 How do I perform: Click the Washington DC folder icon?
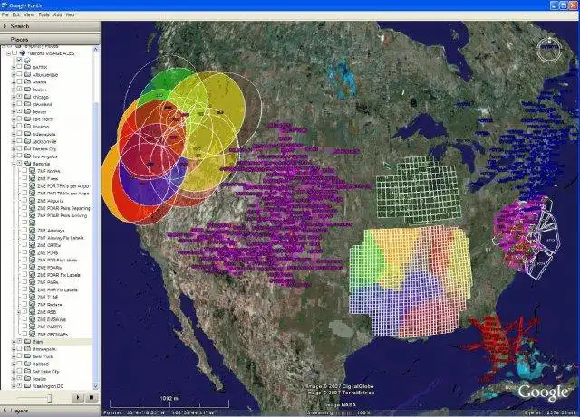[x=28, y=386]
